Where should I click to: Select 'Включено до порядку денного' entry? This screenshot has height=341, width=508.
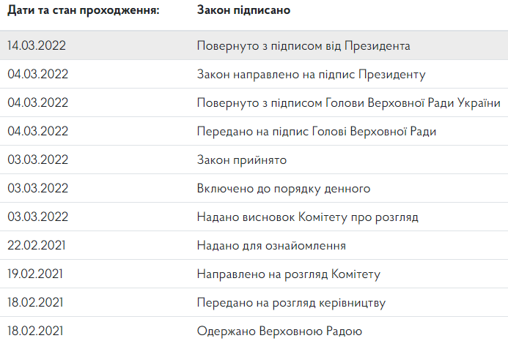click(x=284, y=188)
